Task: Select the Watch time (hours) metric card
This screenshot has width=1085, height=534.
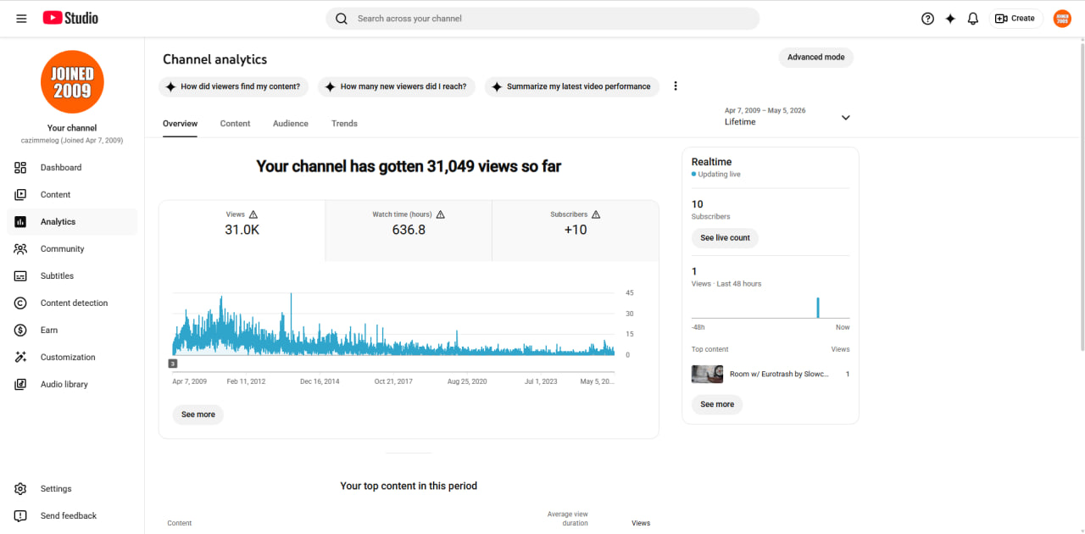Action: 409,231
